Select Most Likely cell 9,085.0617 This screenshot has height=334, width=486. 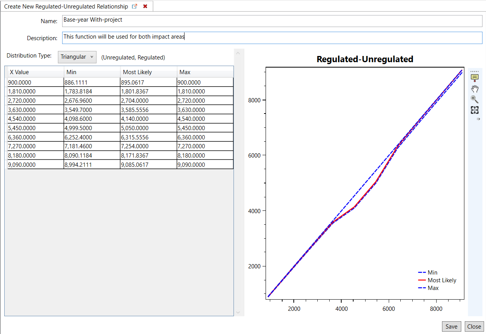pyautogui.click(x=149, y=165)
